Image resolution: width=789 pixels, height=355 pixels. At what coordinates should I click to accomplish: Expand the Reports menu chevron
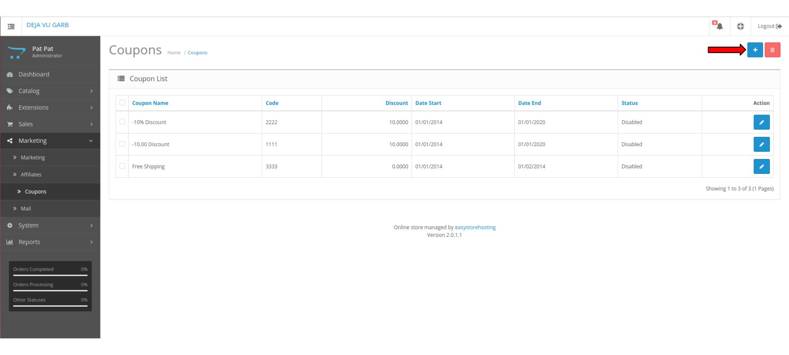[x=91, y=242]
